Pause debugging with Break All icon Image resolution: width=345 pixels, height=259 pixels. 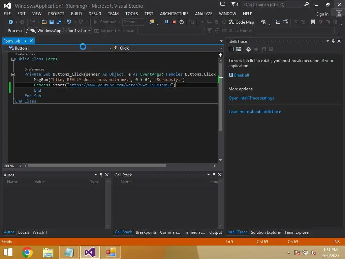167,22
